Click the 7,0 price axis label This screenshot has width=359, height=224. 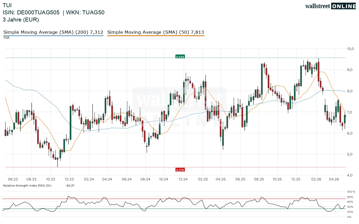pos(349,112)
